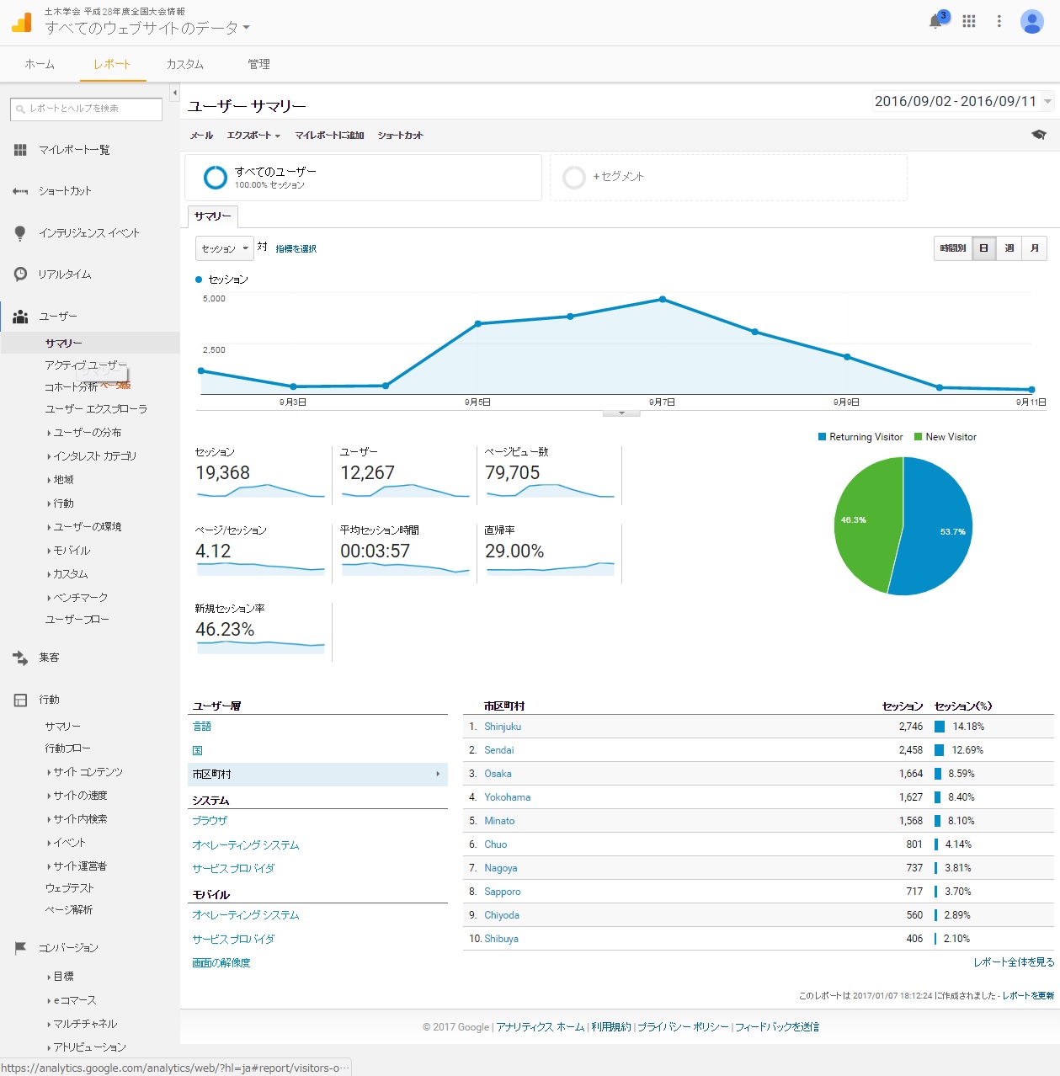Go to the ホーム tab

pyautogui.click(x=40, y=64)
